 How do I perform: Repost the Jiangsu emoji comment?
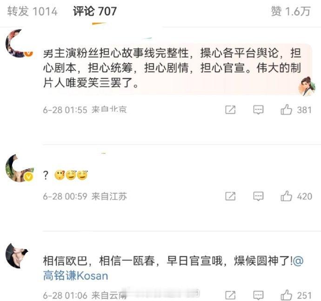point(230,196)
